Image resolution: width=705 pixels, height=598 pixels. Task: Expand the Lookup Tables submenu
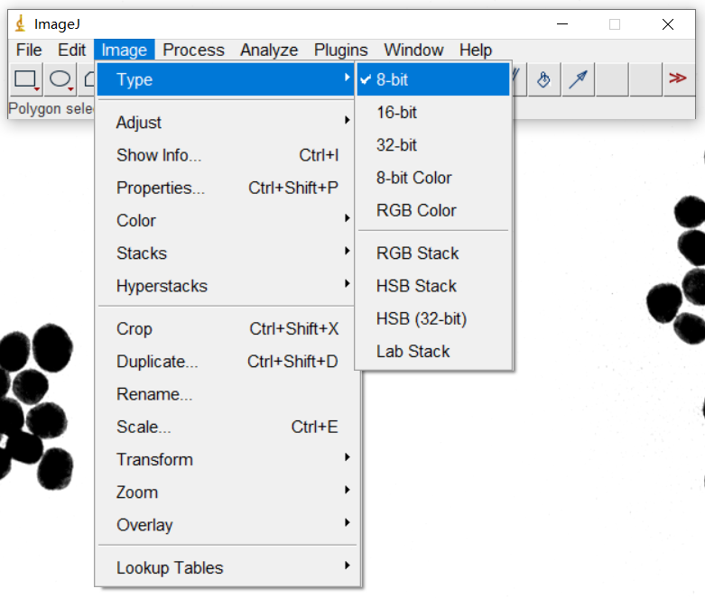tap(170, 568)
